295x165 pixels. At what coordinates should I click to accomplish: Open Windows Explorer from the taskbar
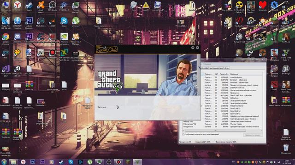click(13, 162)
